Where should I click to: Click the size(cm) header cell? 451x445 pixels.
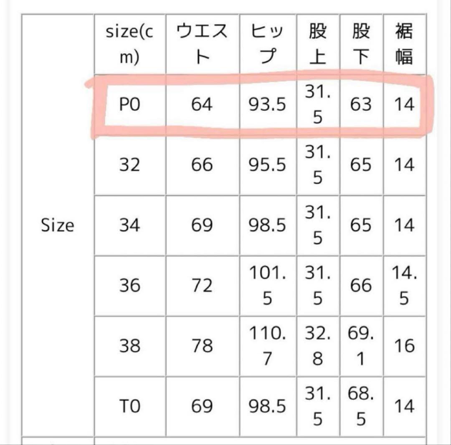coord(130,44)
